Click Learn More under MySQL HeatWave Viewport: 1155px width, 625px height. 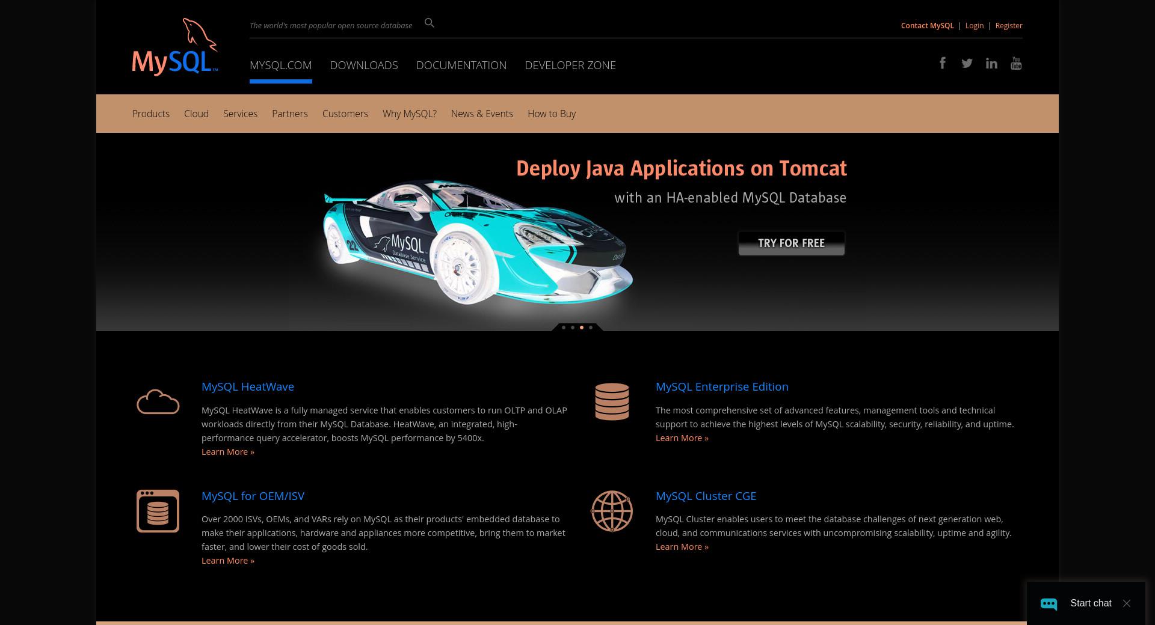click(x=228, y=452)
